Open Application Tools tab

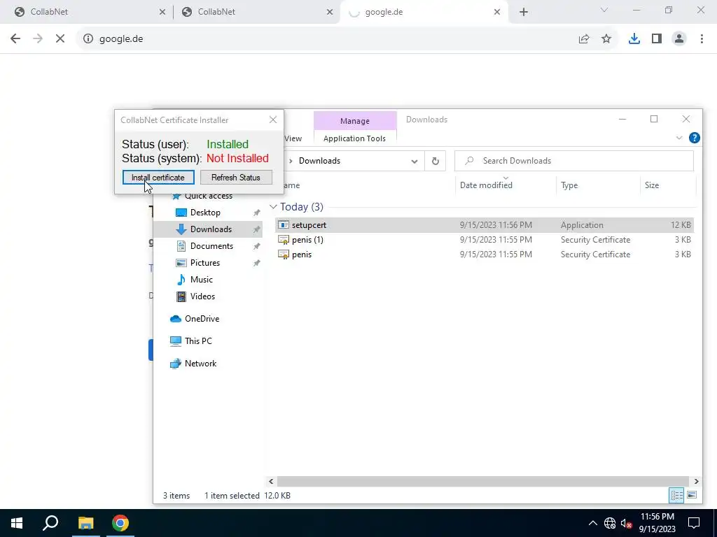tap(354, 138)
